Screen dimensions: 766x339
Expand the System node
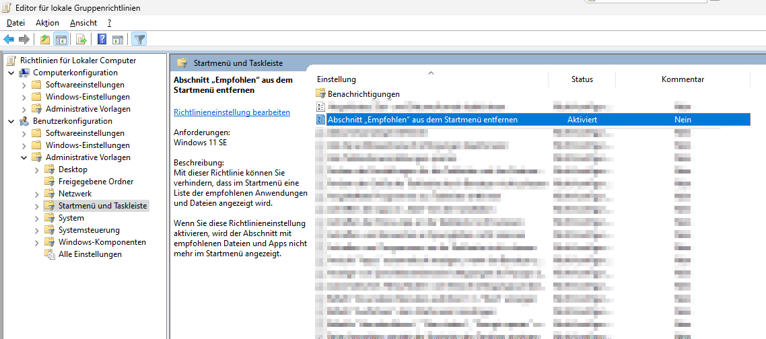pos(36,218)
